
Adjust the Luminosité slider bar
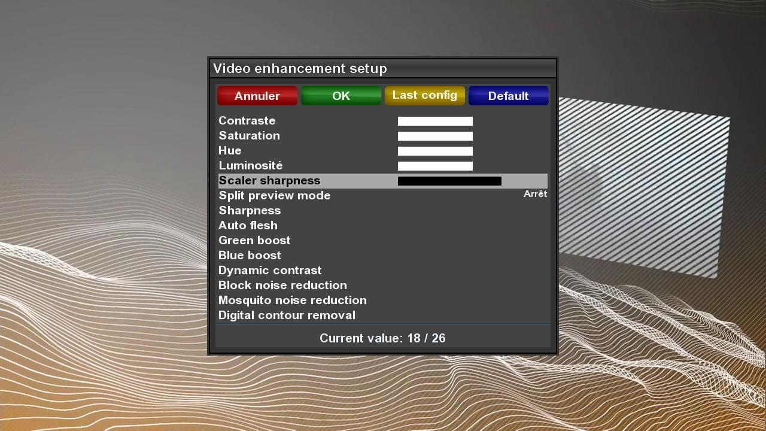(x=435, y=166)
